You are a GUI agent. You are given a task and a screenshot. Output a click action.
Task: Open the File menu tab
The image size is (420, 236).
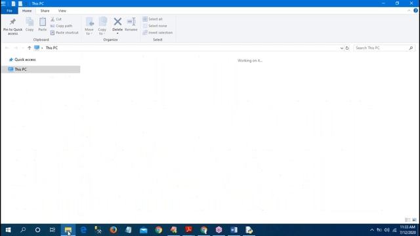[9, 10]
